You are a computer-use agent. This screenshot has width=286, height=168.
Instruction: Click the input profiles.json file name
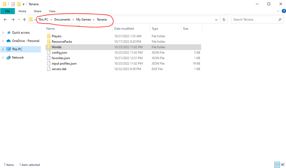(64, 64)
